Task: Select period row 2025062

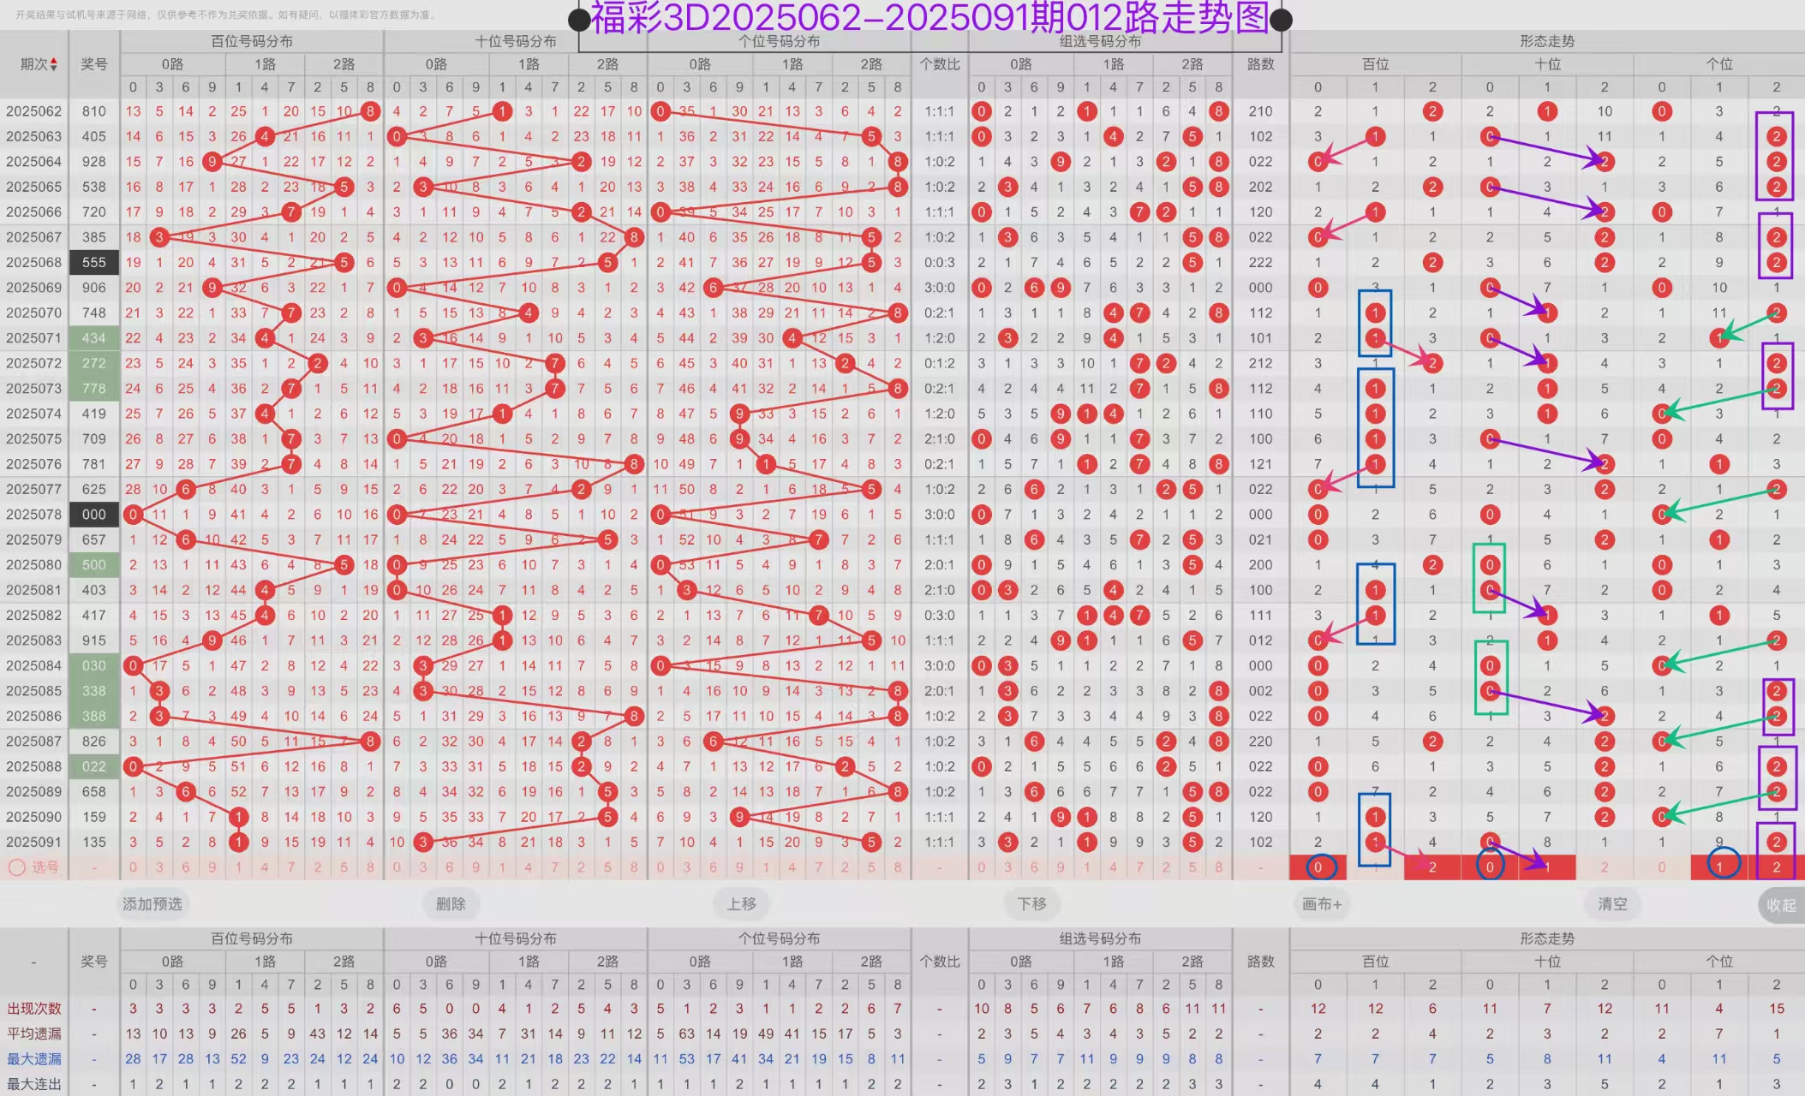Action: point(34,111)
